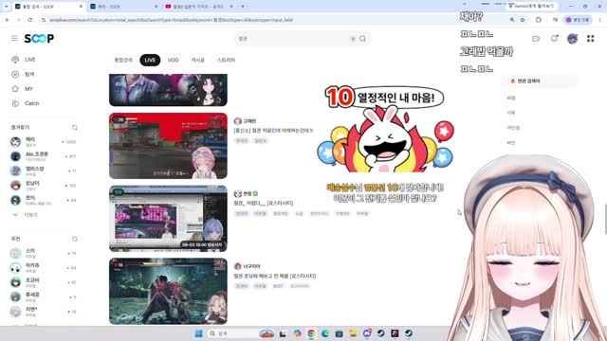This screenshot has width=607, height=341.
Task: Open the rightmost Steam icon on the taskbar
Action: point(409,333)
